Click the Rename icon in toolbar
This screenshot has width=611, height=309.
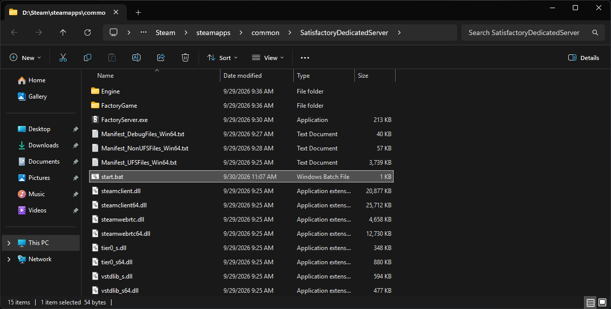coord(136,58)
